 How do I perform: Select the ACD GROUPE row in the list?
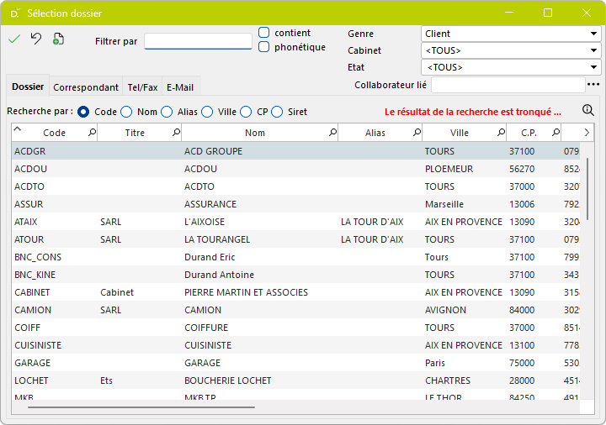tap(213, 151)
